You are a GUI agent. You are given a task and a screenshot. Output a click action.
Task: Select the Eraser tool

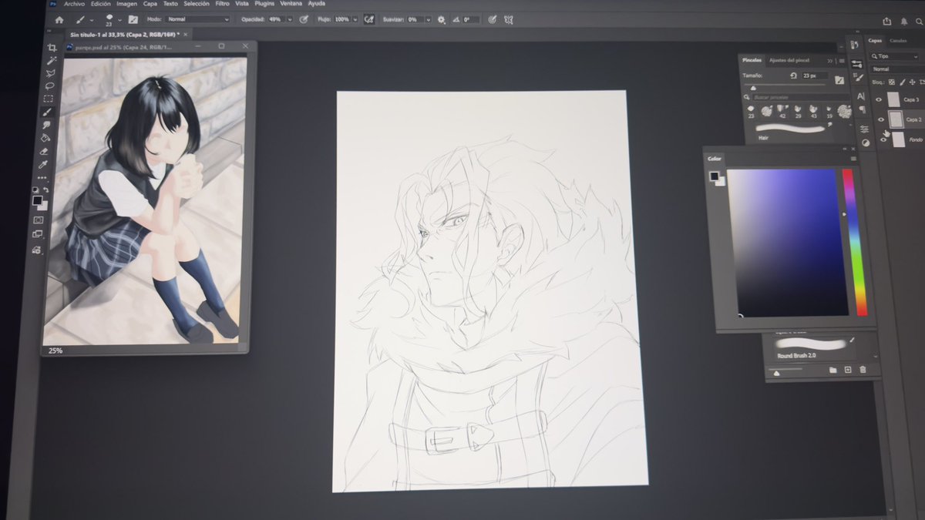point(45,151)
